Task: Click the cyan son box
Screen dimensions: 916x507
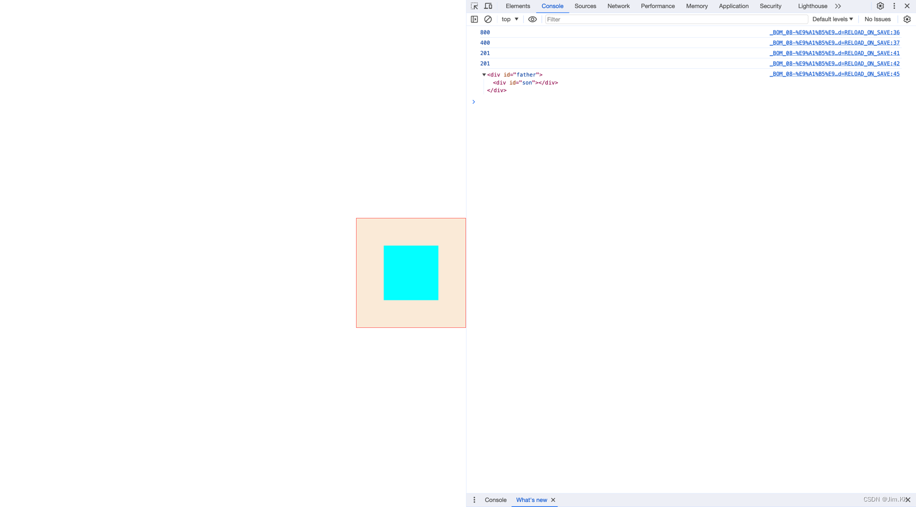Action: point(411,273)
